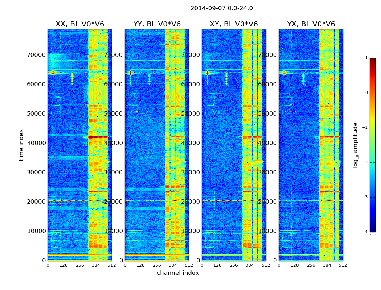Click the XX, BL V0*V6 subplot title

[80, 24]
